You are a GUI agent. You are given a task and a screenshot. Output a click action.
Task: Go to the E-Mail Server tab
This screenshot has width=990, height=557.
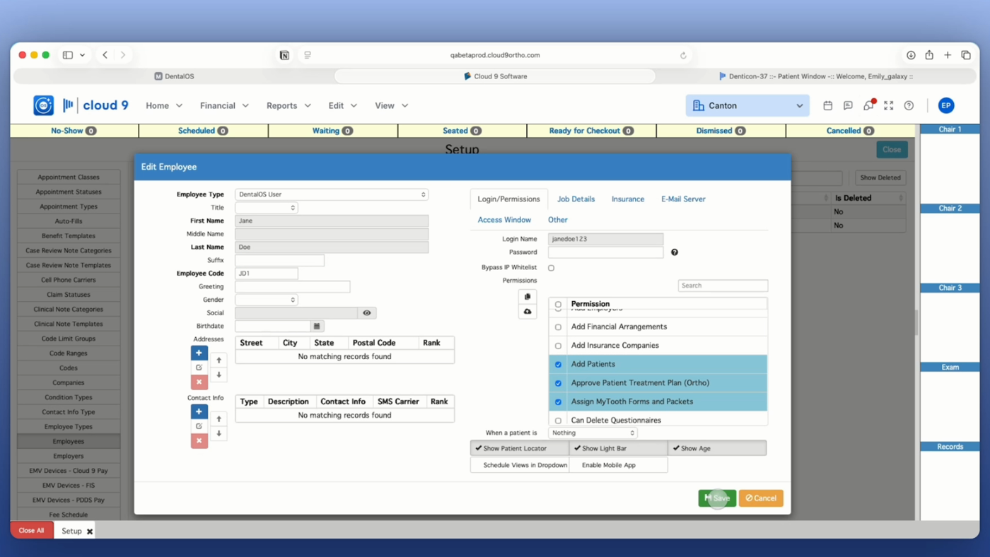pyautogui.click(x=683, y=199)
